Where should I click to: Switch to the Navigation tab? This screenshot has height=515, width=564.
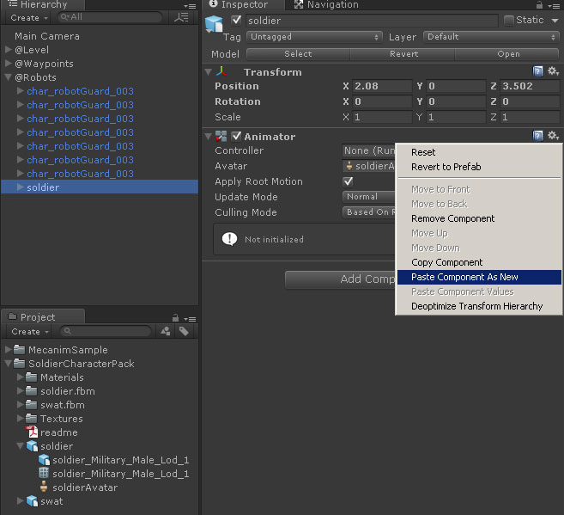326,4
